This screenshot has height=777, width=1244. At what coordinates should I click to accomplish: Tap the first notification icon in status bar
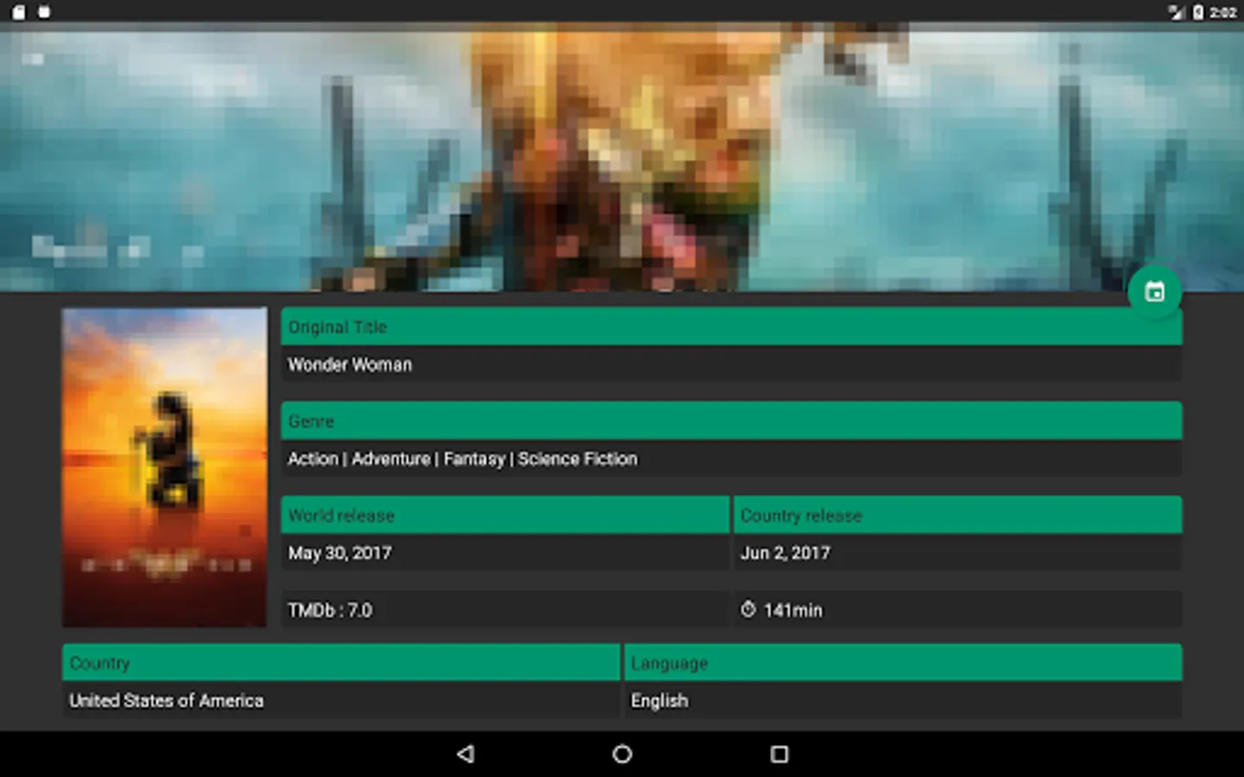[18, 12]
